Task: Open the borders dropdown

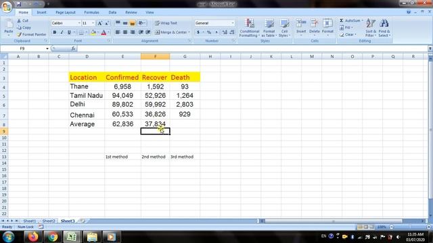Action: [86, 32]
